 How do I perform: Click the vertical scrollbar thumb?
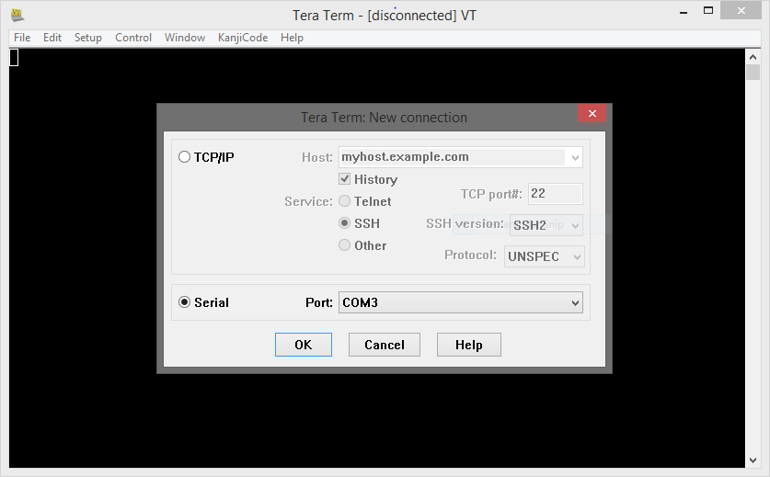pos(753,72)
